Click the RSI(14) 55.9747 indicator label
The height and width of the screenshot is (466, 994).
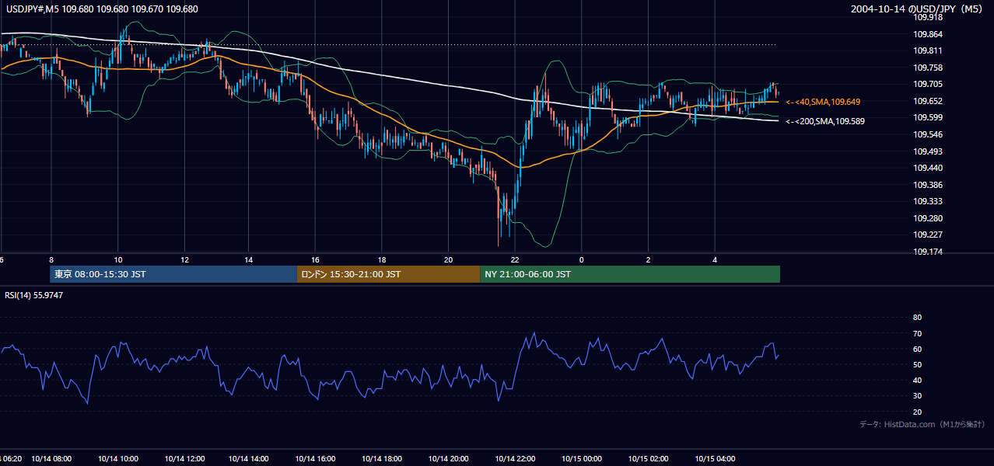pos(33,295)
